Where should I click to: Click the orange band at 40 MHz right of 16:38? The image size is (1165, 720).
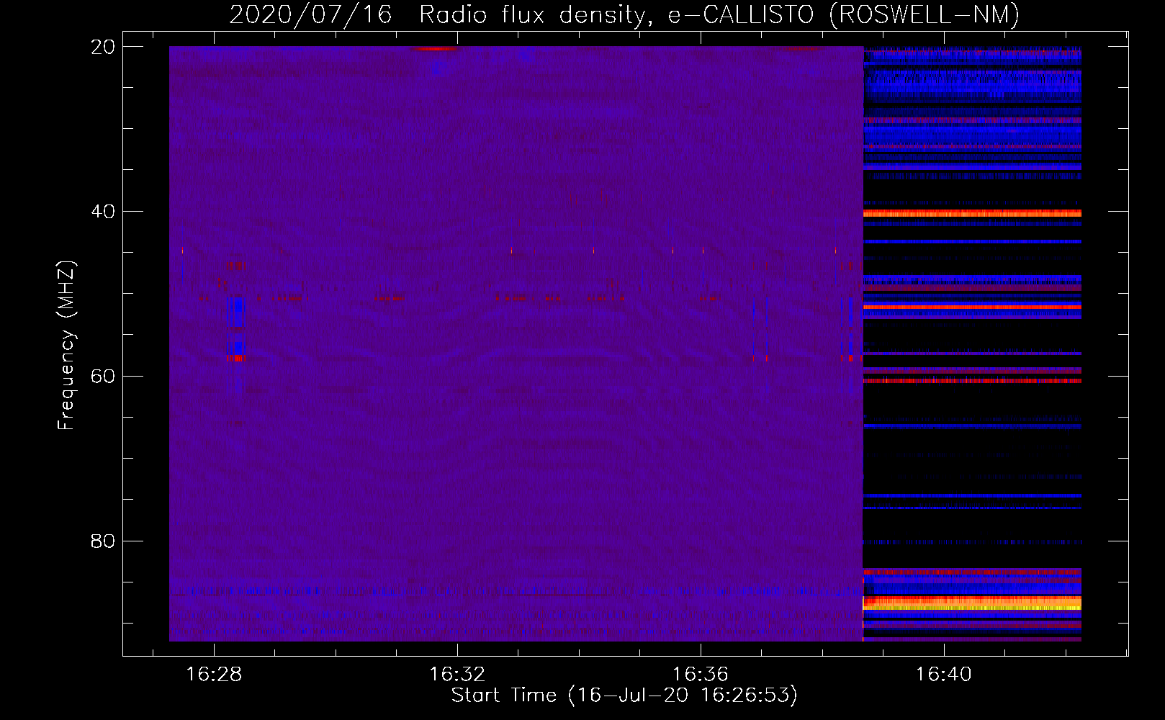click(x=972, y=213)
